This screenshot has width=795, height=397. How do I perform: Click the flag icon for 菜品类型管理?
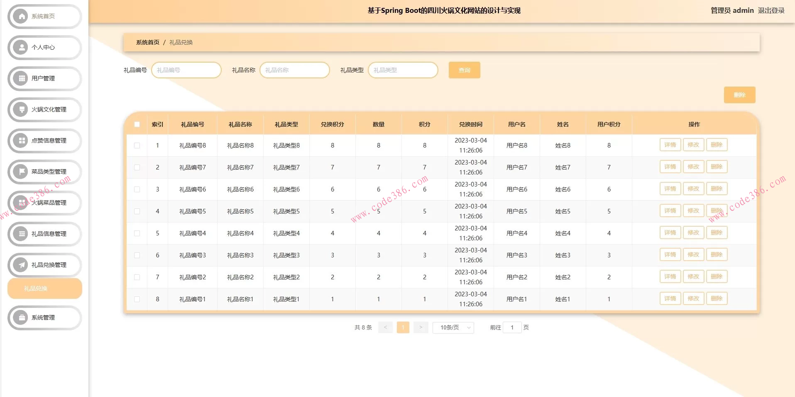click(x=20, y=172)
